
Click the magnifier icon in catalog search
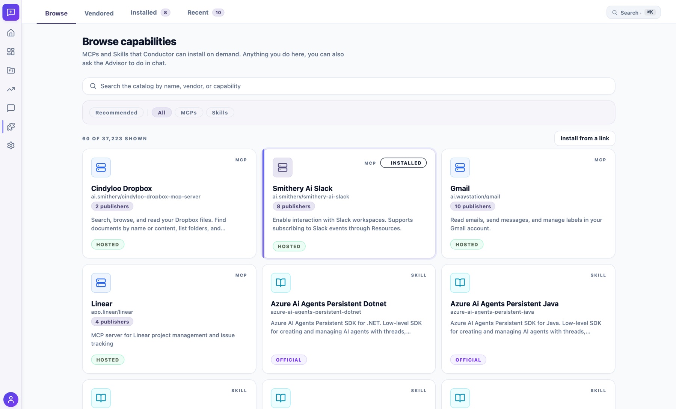[93, 86]
